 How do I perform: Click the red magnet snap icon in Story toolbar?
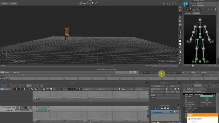point(21,89)
